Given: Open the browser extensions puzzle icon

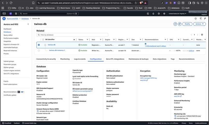Looking at the screenshot, I should [x=179, y=3].
